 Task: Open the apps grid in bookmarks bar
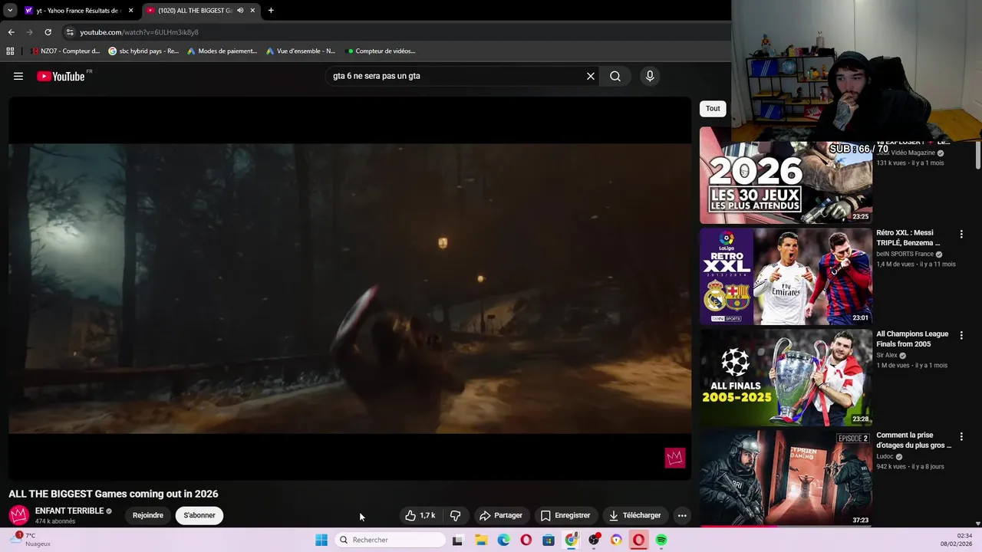[10, 51]
